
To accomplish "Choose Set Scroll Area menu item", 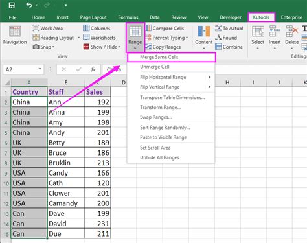I will point(171,148).
